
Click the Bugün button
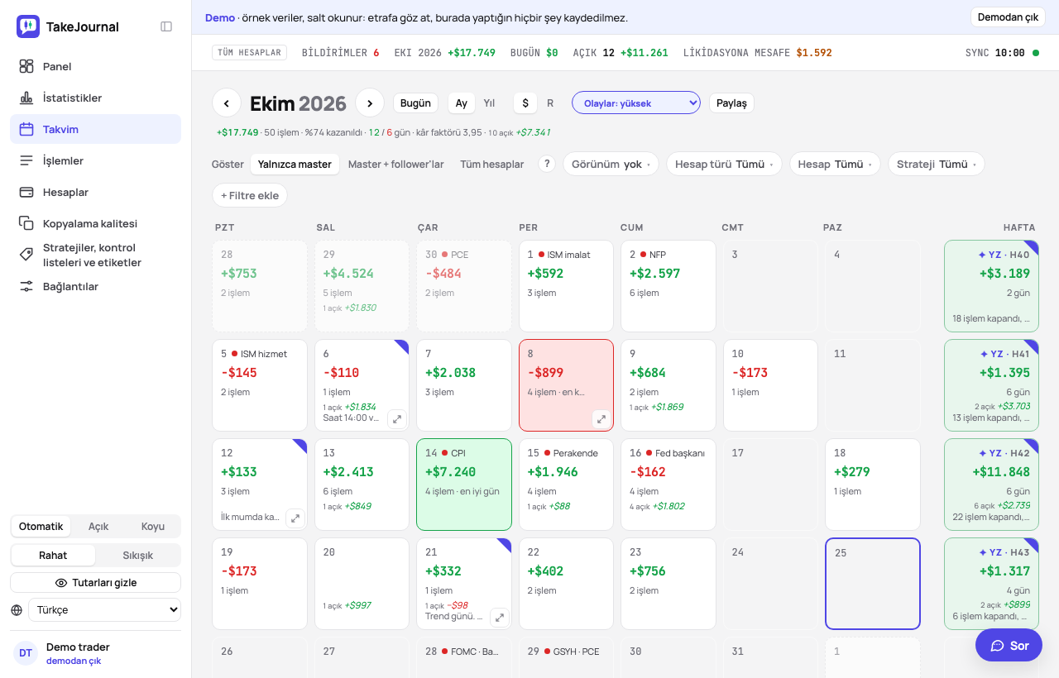[415, 103]
